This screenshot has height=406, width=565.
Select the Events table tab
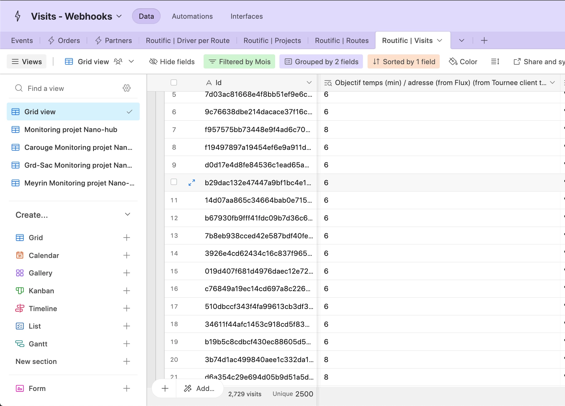point(22,41)
